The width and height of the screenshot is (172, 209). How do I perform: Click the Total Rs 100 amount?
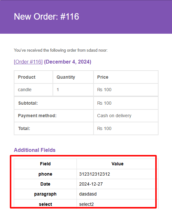pos(104,128)
